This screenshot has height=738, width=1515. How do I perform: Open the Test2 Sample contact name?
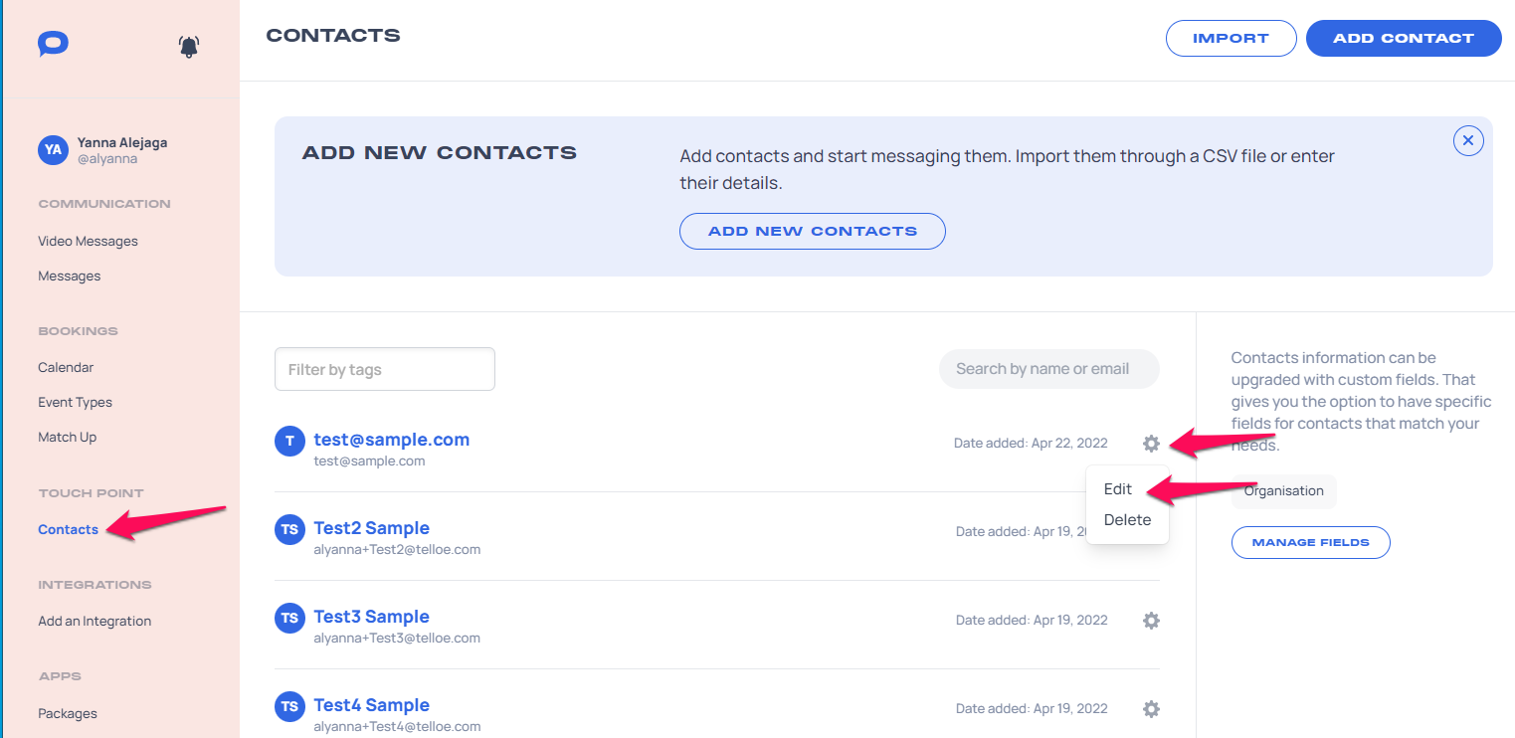[372, 528]
